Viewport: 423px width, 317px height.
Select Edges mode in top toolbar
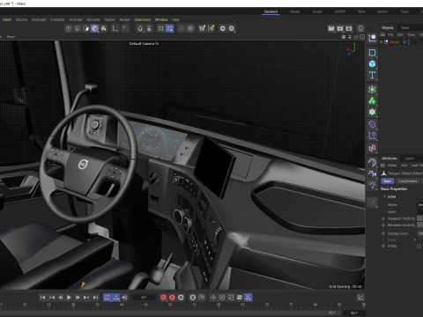78,28
